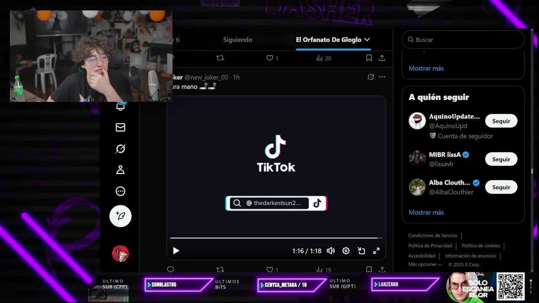Open MIBR lissA profile name
The height and width of the screenshot is (303, 539).
point(445,154)
